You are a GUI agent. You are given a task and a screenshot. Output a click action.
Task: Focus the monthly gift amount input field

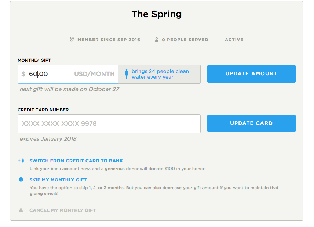pyautogui.click(x=68, y=74)
